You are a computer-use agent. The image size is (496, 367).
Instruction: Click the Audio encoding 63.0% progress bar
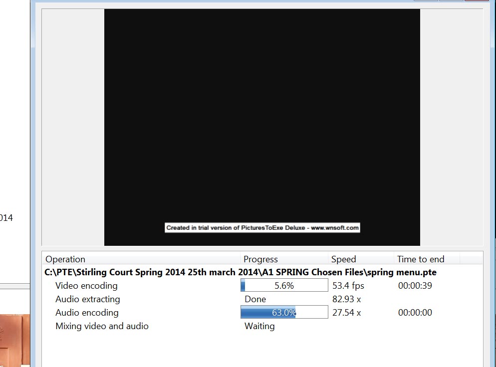[x=284, y=312]
